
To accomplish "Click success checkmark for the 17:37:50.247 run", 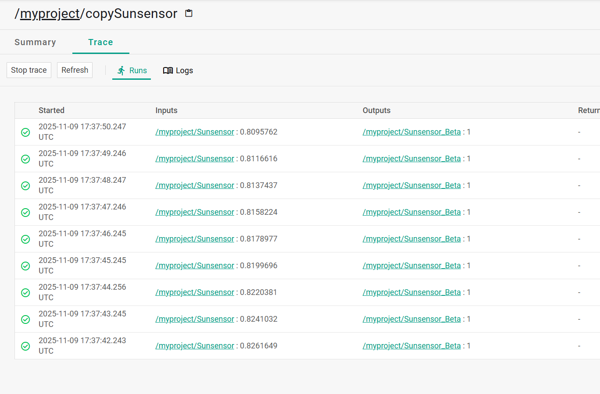I will click(x=26, y=132).
